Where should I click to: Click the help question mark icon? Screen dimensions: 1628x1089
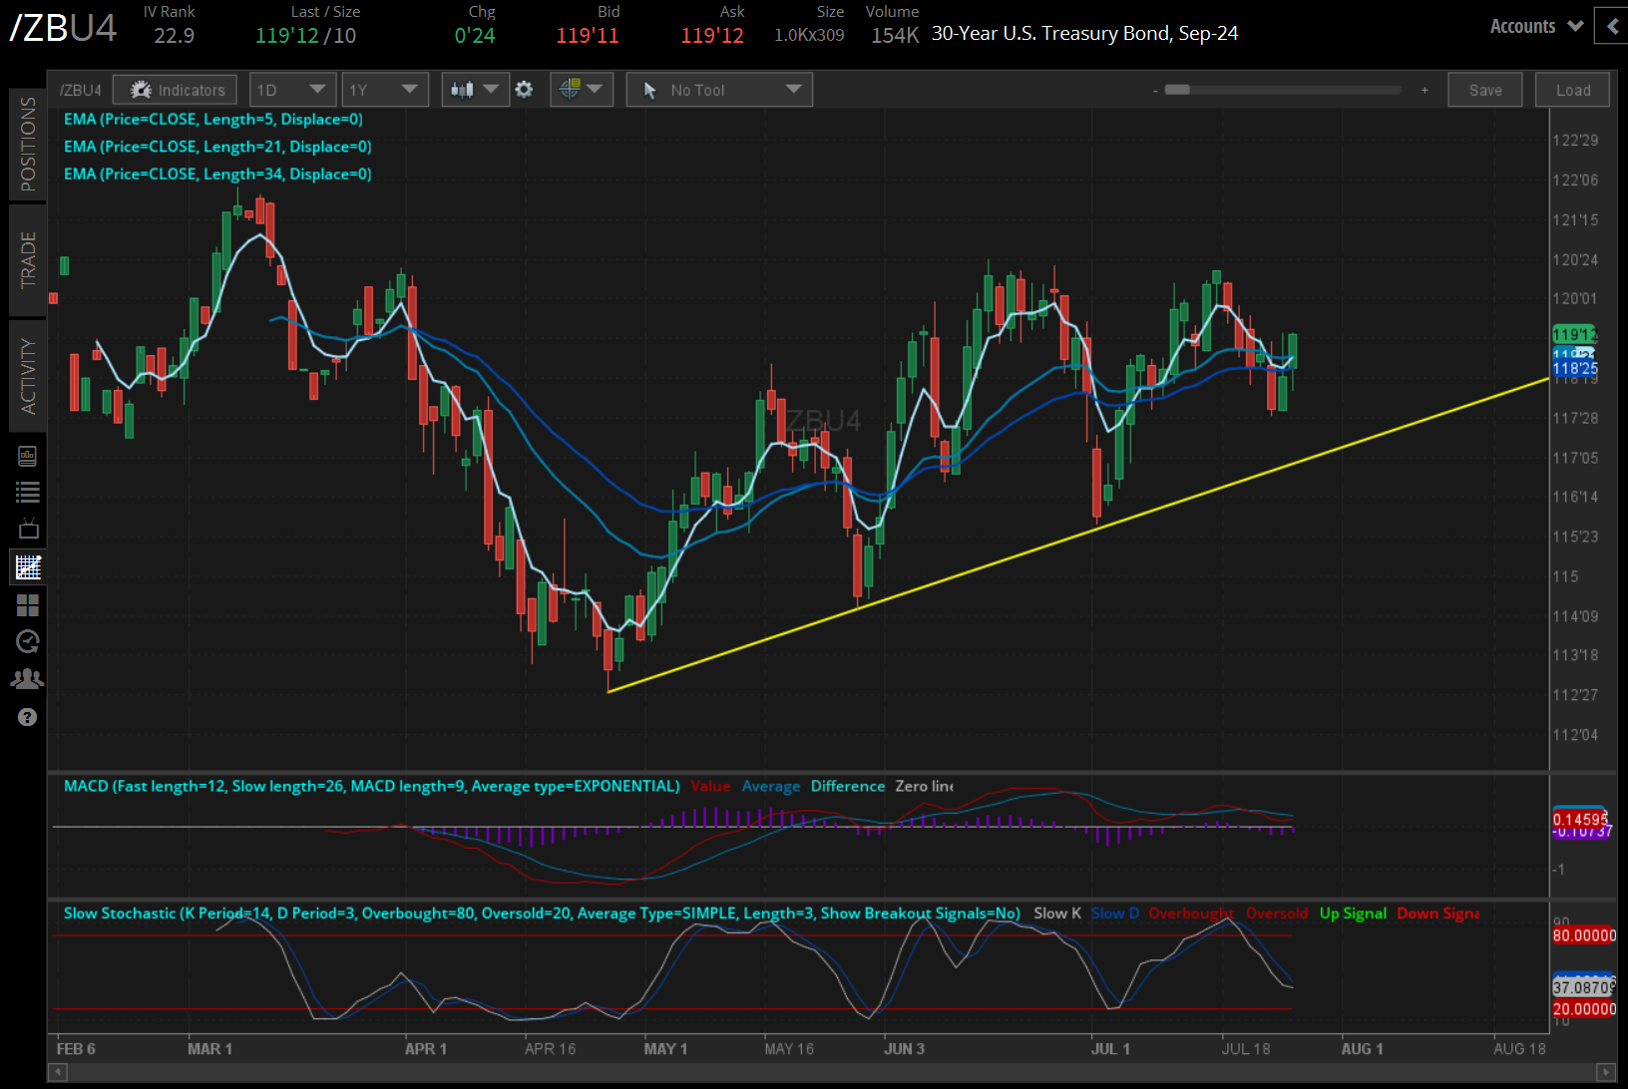(x=27, y=716)
